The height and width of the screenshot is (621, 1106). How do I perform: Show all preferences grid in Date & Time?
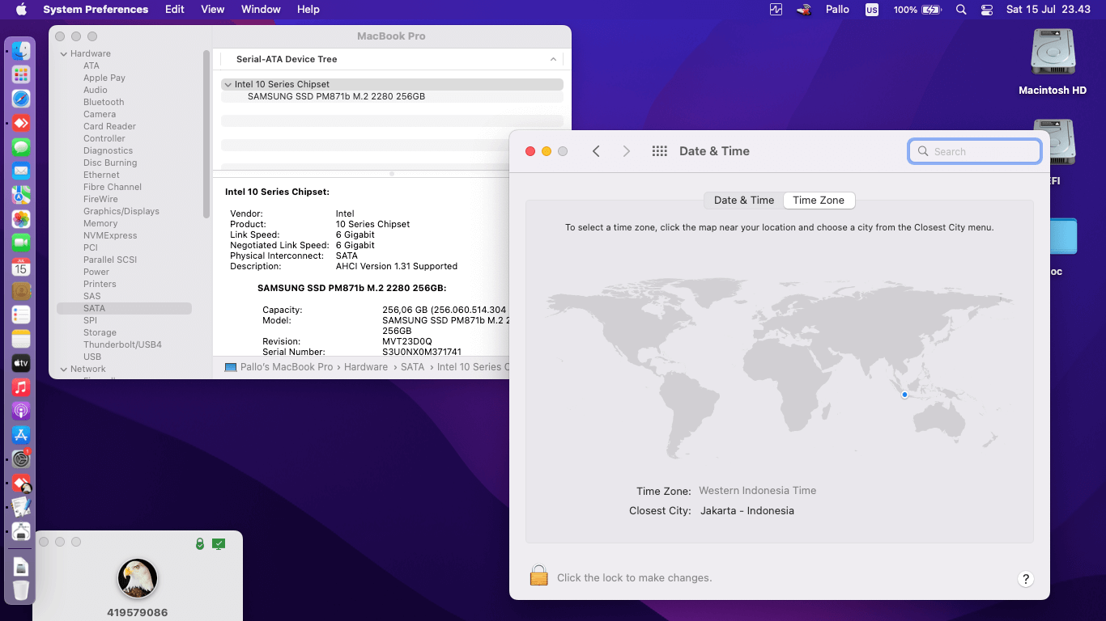659,151
